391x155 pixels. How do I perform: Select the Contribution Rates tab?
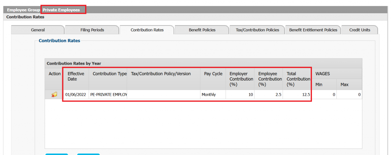tap(147, 30)
